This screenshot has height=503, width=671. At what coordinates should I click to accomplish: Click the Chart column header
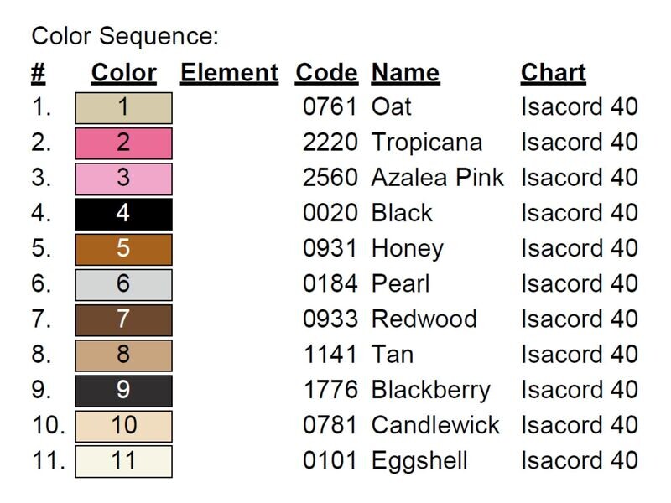coord(554,73)
